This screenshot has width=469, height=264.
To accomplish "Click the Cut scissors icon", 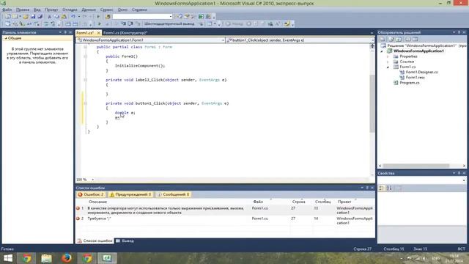I will [x=49, y=16].
